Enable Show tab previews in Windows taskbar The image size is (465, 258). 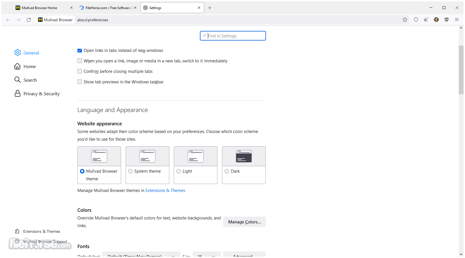(x=80, y=82)
